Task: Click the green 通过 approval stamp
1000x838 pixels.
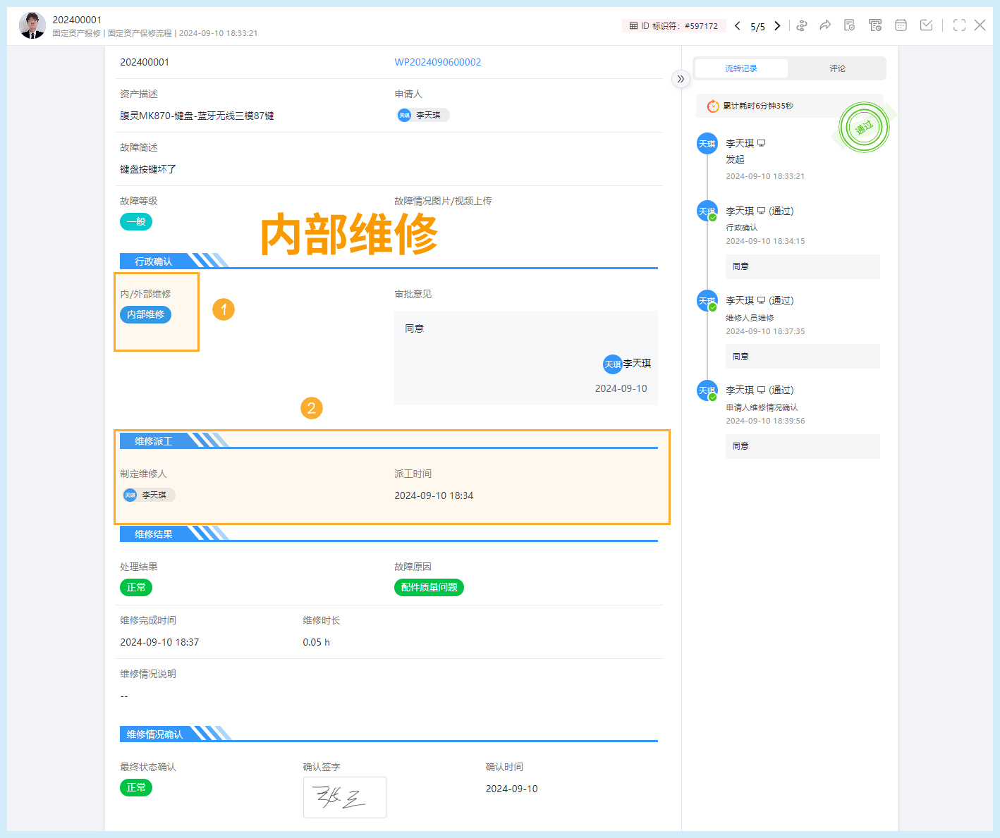Action: tap(865, 128)
